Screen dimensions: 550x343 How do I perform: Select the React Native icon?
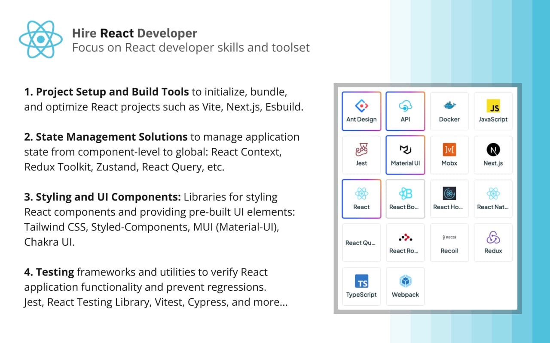[493, 193]
